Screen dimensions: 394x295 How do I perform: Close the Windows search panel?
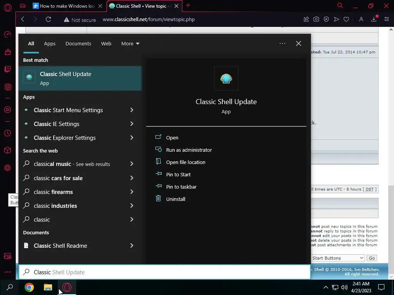click(299, 43)
